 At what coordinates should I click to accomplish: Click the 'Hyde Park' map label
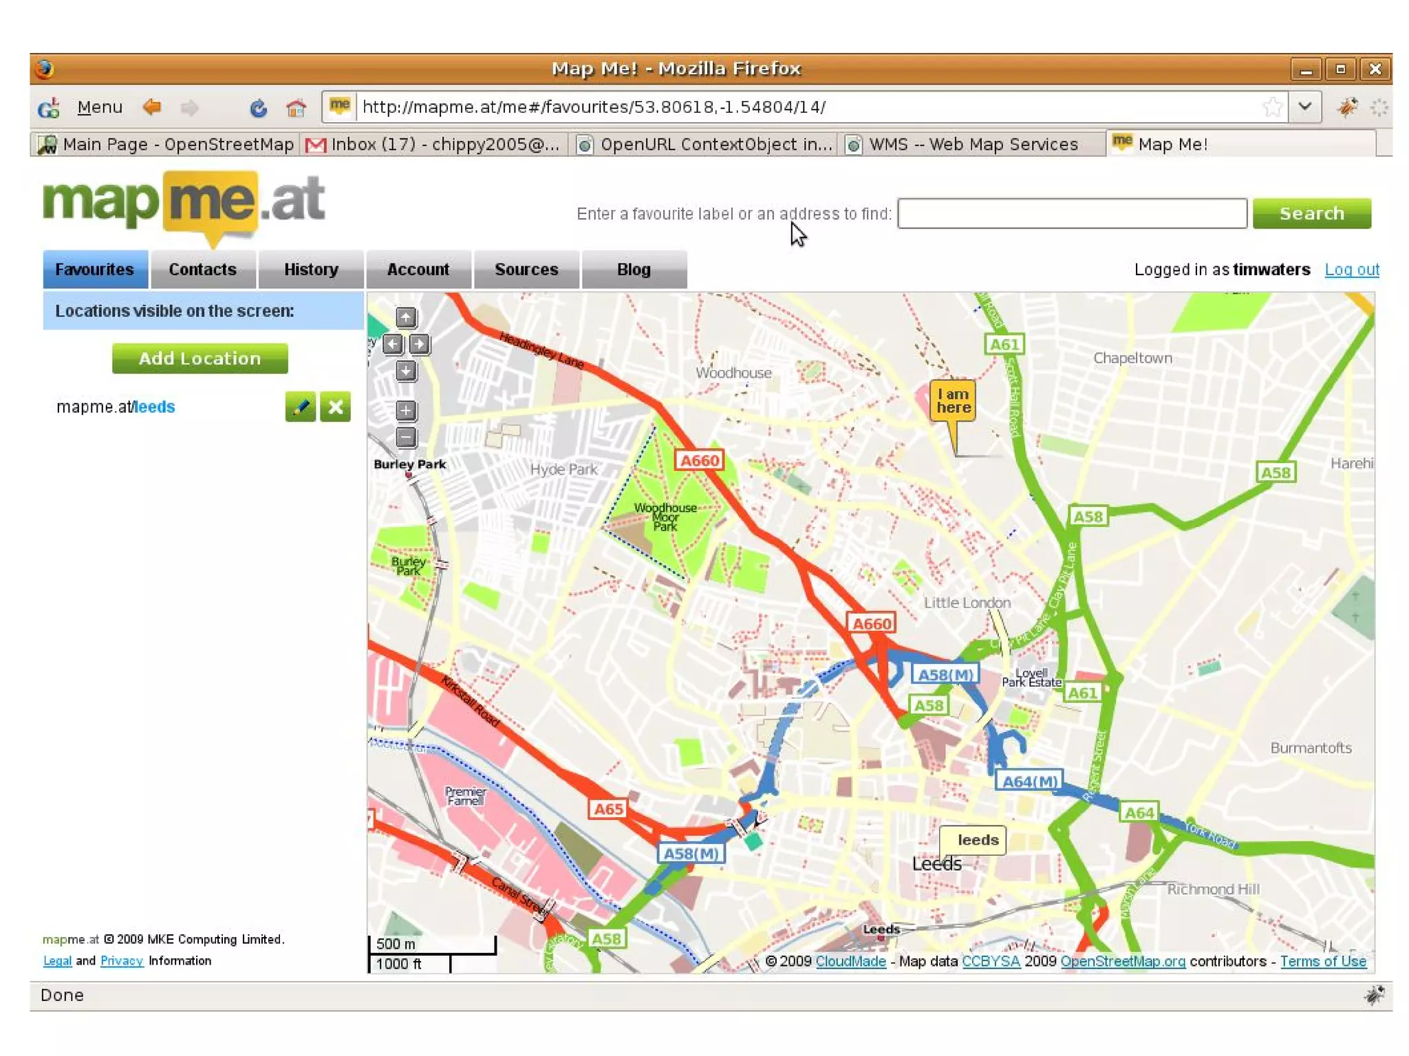(x=564, y=470)
